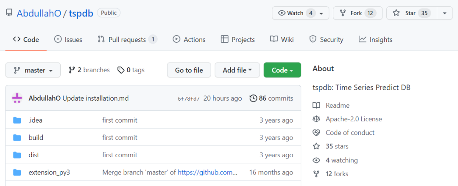Open the Pull requests tab
This screenshot has height=186, width=458.
coord(127,40)
